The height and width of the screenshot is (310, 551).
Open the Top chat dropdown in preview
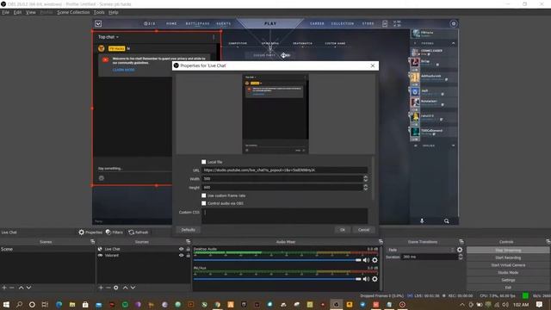pyautogui.click(x=108, y=37)
